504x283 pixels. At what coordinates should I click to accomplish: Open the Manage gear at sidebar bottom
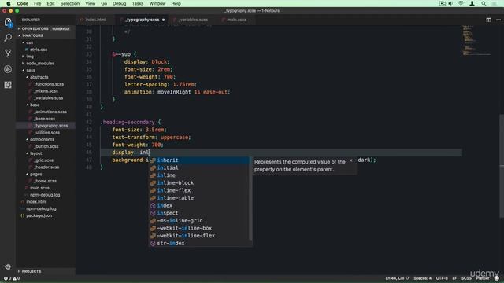tap(8, 266)
